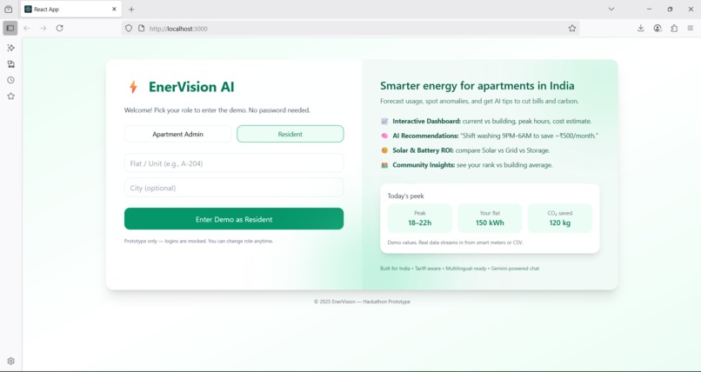Select the Apartment Admin role
The width and height of the screenshot is (701, 372).
(178, 134)
